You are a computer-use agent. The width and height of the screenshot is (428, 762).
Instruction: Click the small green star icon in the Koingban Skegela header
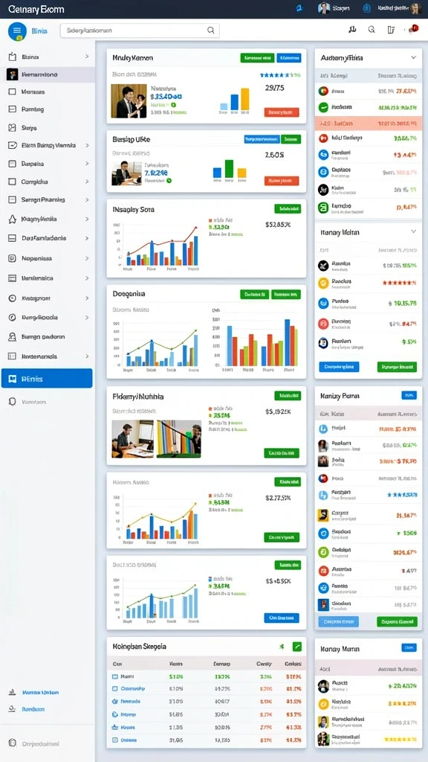(x=282, y=647)
